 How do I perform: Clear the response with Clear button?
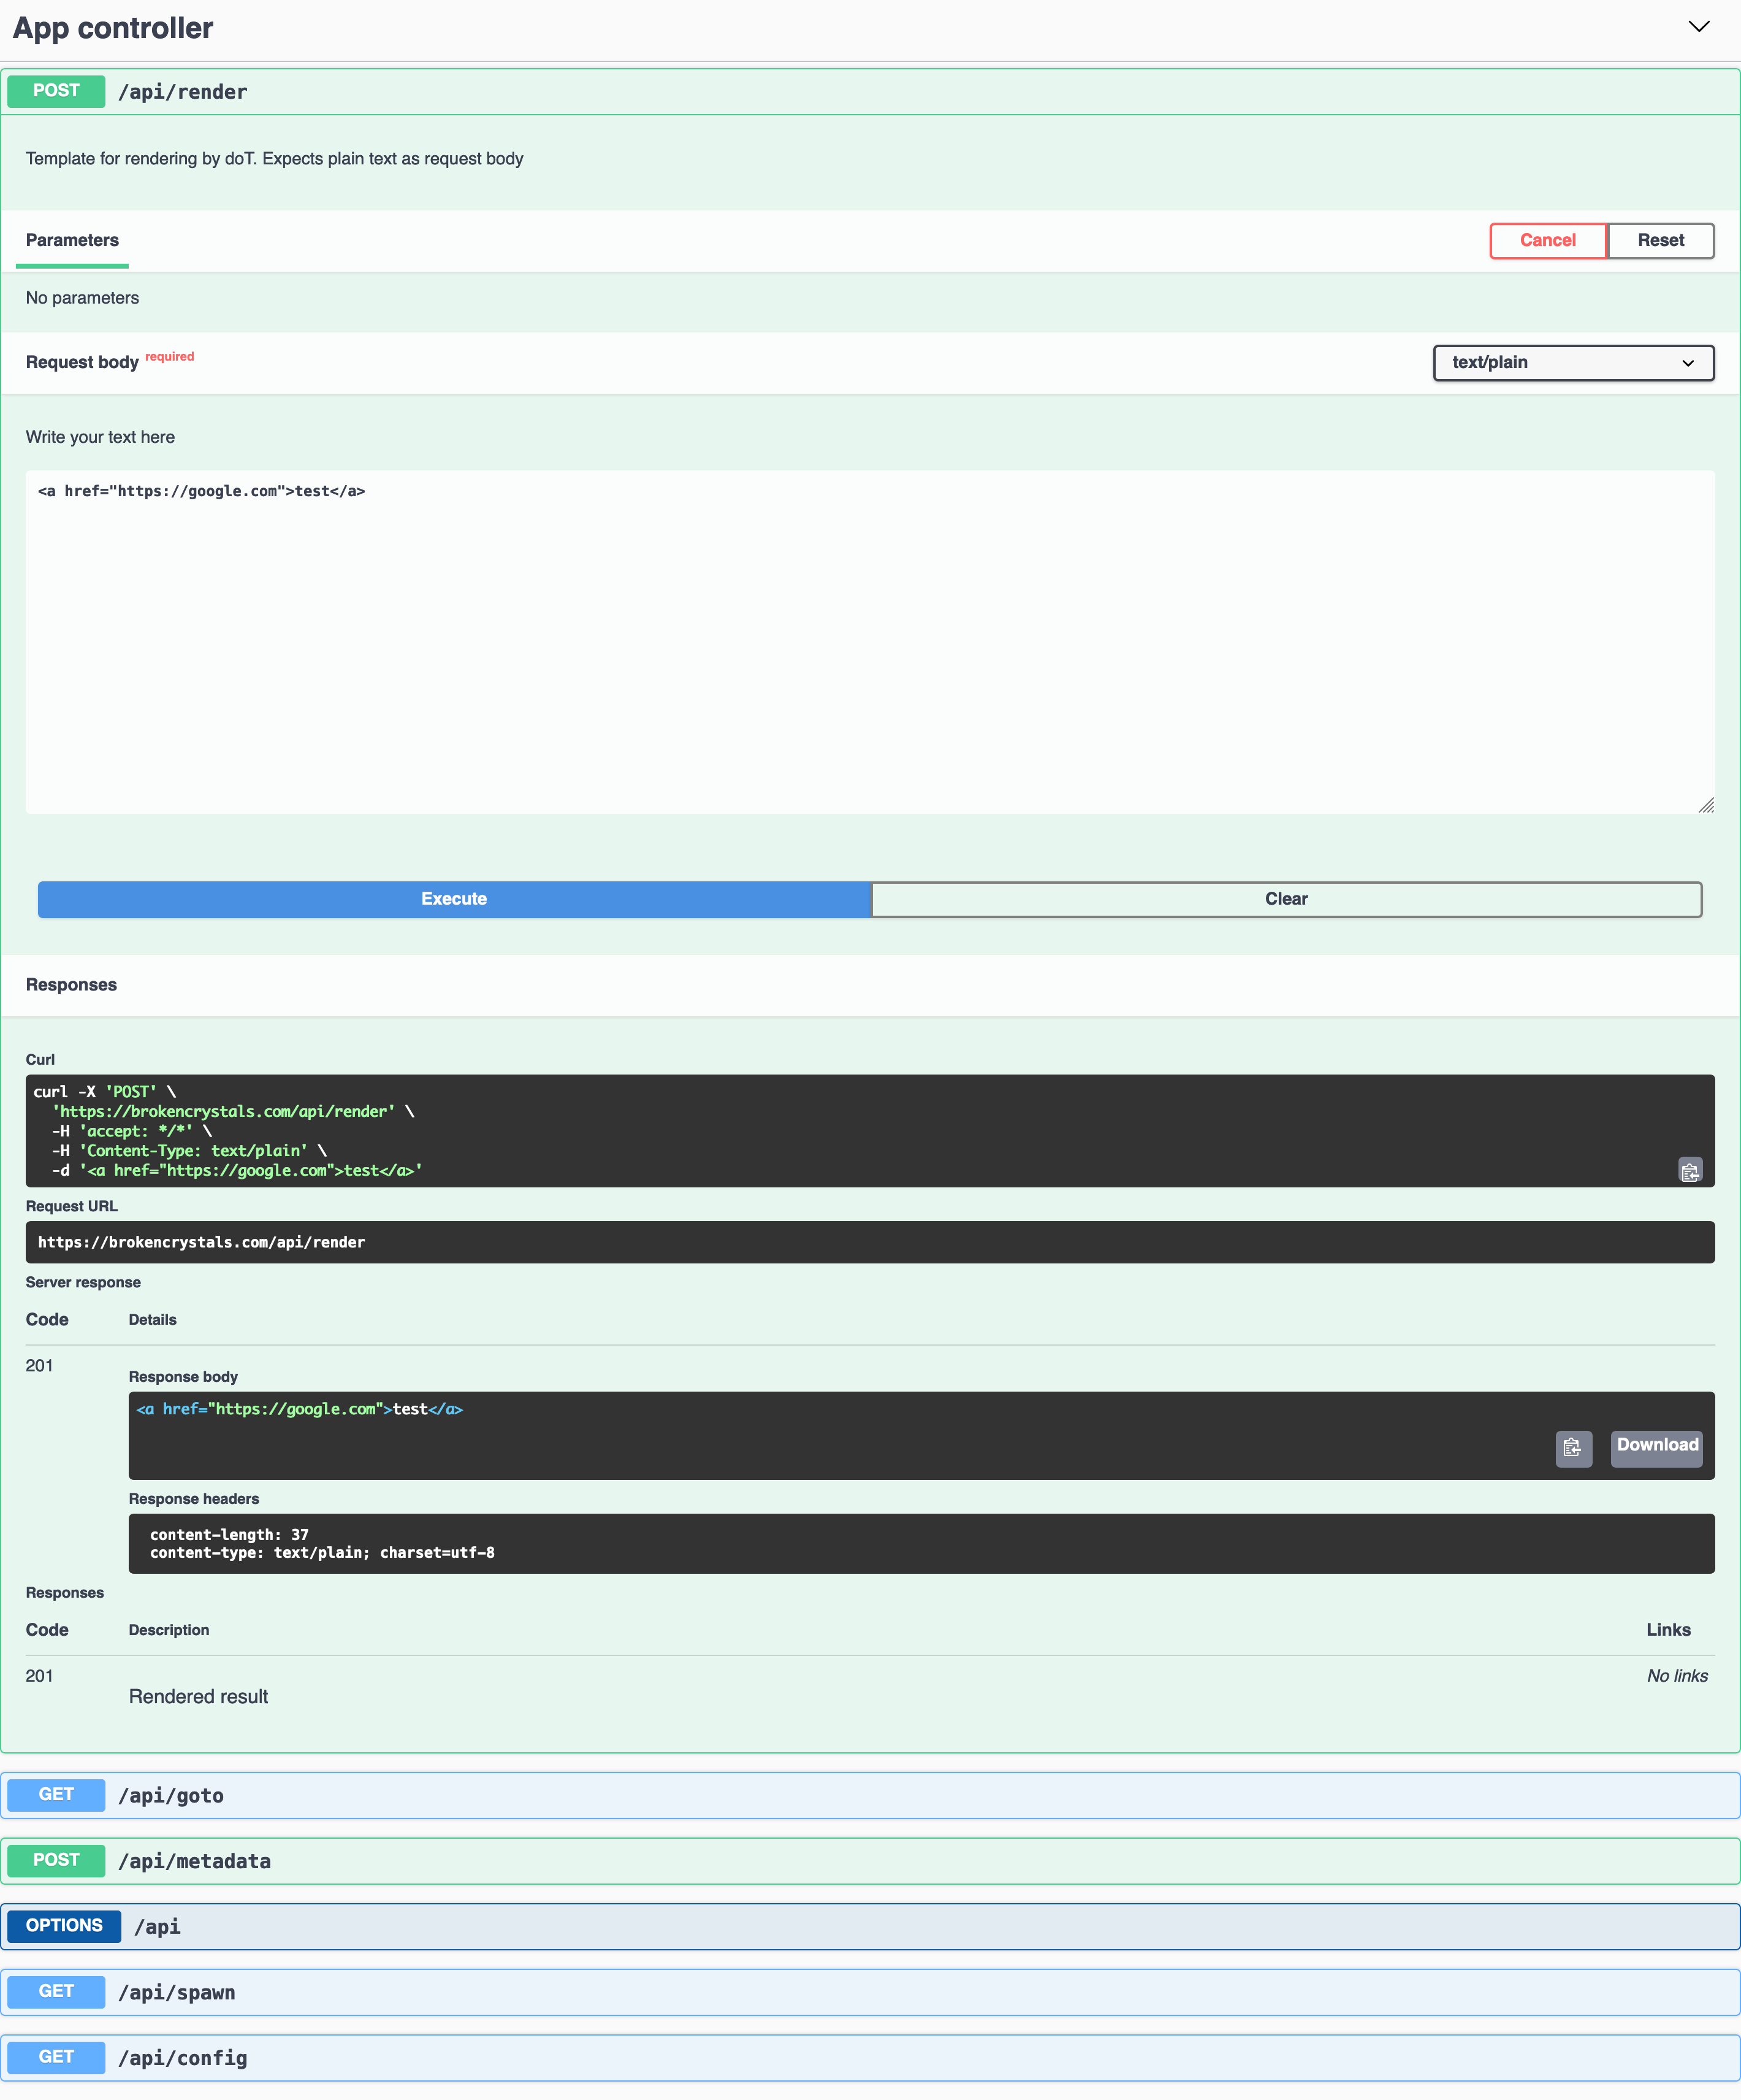click(x=1286, y=899)
